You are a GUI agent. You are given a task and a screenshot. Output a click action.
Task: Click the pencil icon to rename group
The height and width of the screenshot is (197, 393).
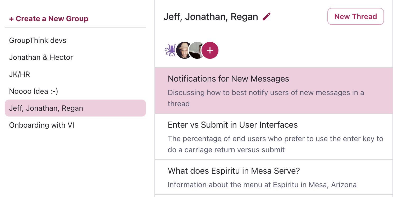tap(267, 17)
